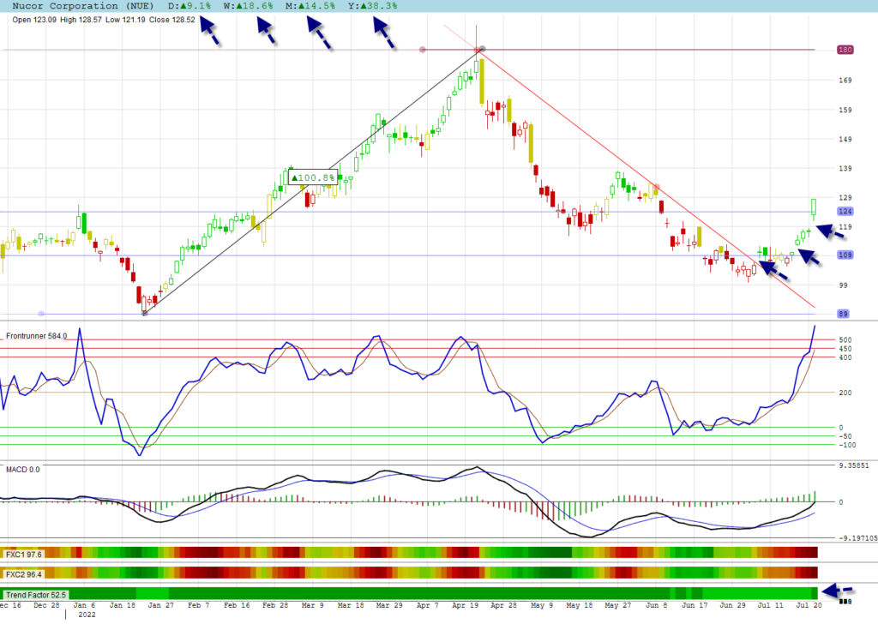This screenshot has height=630, width=878.
Task: Select the 180 resistance level tag
Action: point(845,50)
